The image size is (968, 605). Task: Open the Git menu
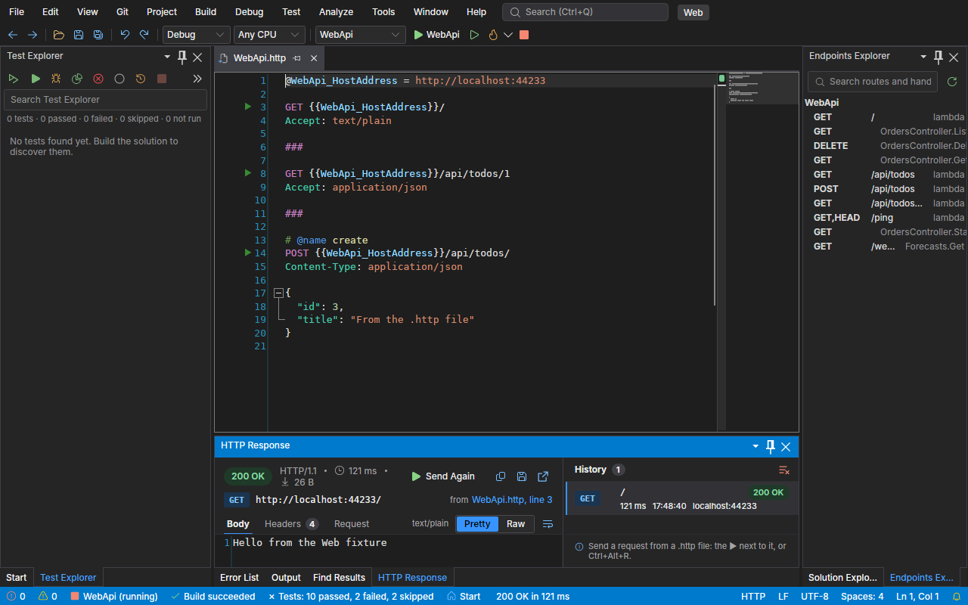click(123, 12)
